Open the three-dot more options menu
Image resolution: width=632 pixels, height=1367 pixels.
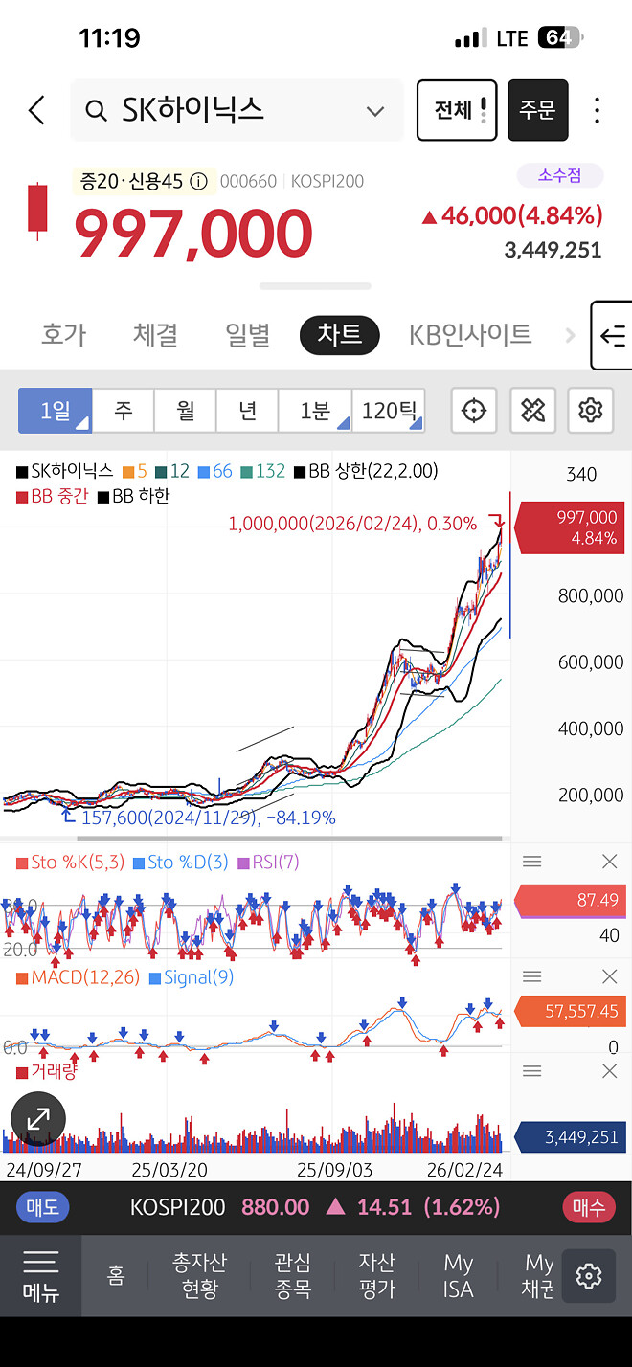point(597,110)
